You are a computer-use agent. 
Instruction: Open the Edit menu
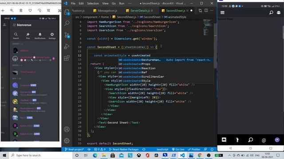pyautogui.click(x=81, y=4)
